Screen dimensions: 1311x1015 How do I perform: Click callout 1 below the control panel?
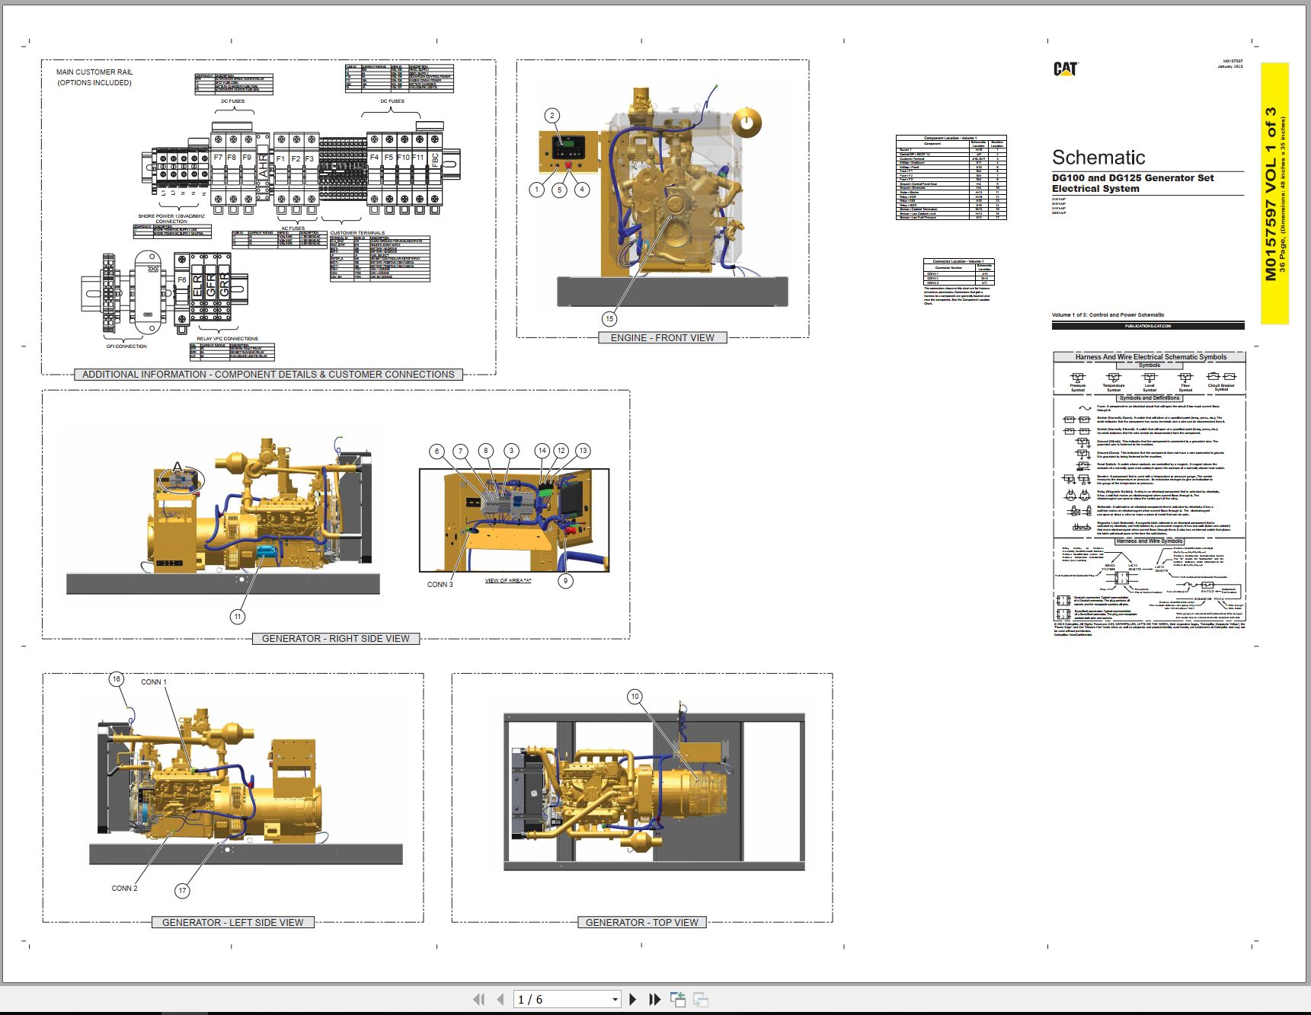537,190
